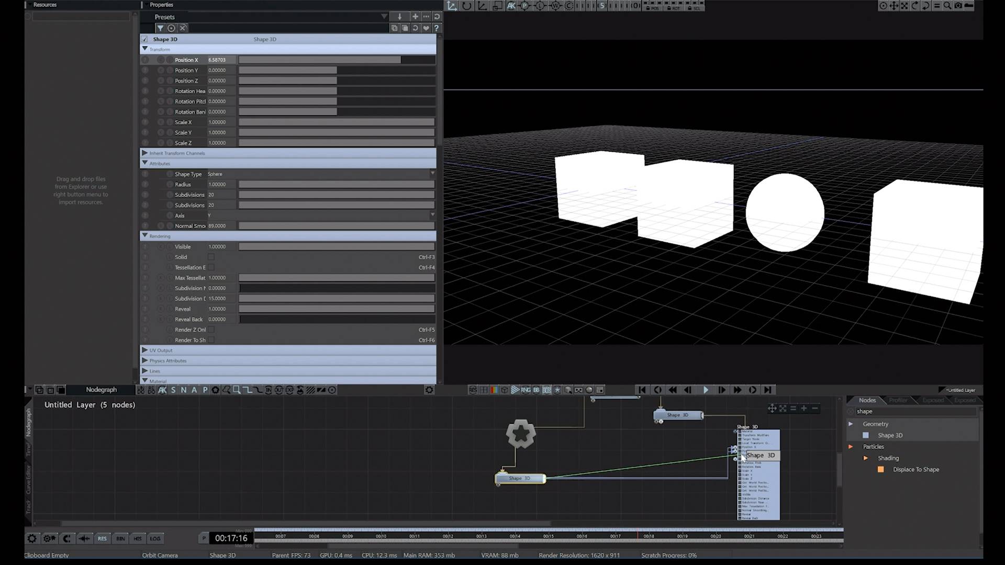Switch to the Nodes tab
Image resolution: width=1005 pixels, height=565 pixels.
pyautogui.click(x=867, y=400)
